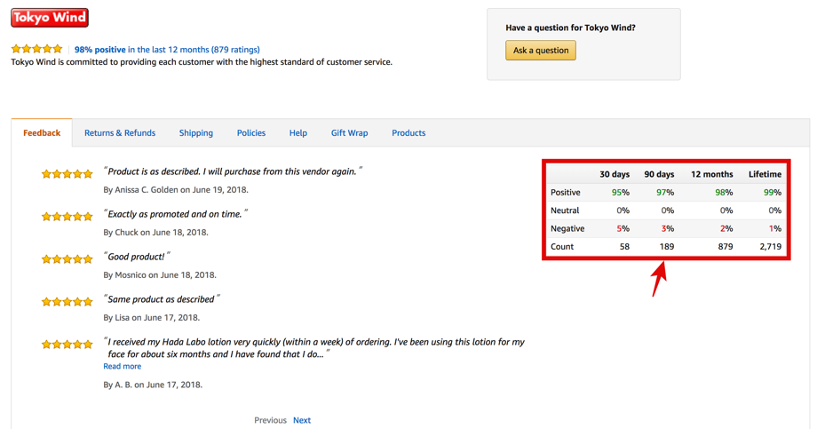Click star rating beside Lisa's review
Viewport: 817px width, 429px height.
tap(67, 302)
